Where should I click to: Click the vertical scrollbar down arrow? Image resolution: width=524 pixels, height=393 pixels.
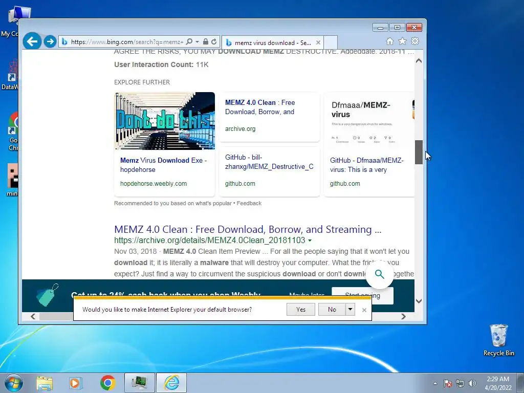tap(419, 301)
